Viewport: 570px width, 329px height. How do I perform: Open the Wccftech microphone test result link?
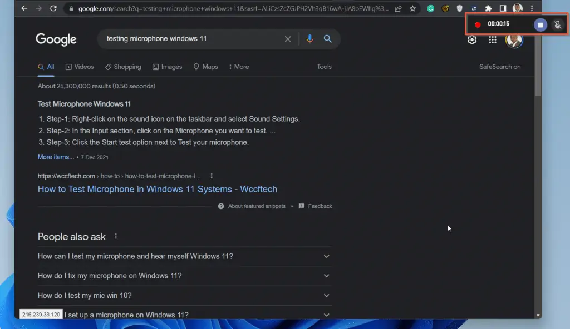[157, 189]
